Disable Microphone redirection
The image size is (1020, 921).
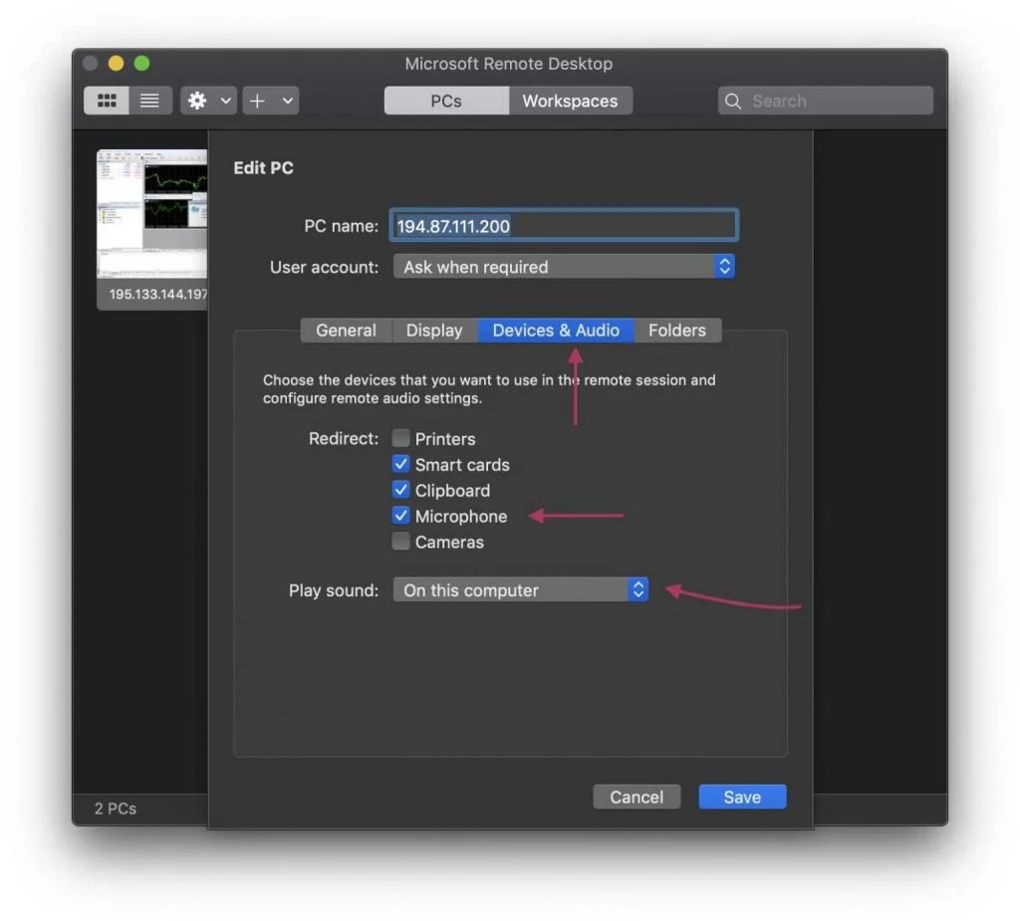coord(400,516)
